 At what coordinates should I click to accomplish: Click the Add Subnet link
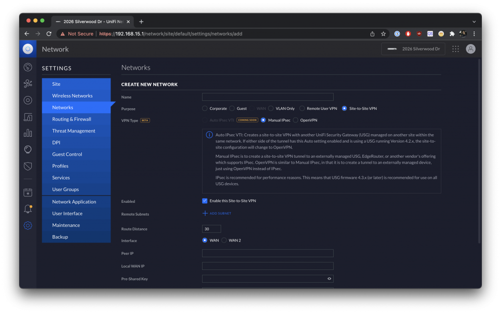pyautogui.click(x=217, y=213)
